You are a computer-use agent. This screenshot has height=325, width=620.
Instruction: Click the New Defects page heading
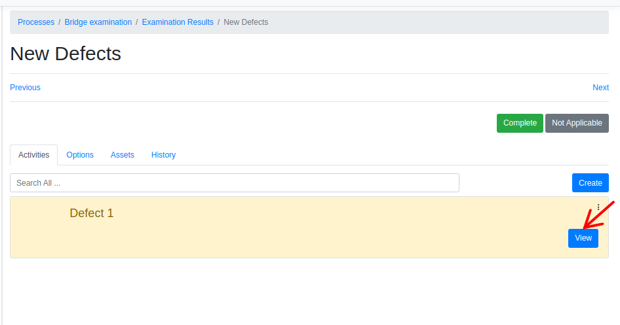click(66, 54)
